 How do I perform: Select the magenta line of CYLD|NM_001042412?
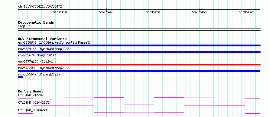click(x=139, y=113)
